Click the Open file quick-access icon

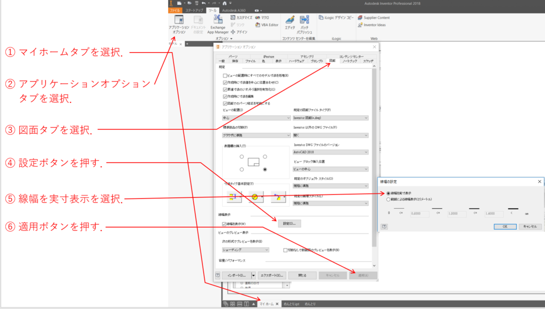click(189, 3)
